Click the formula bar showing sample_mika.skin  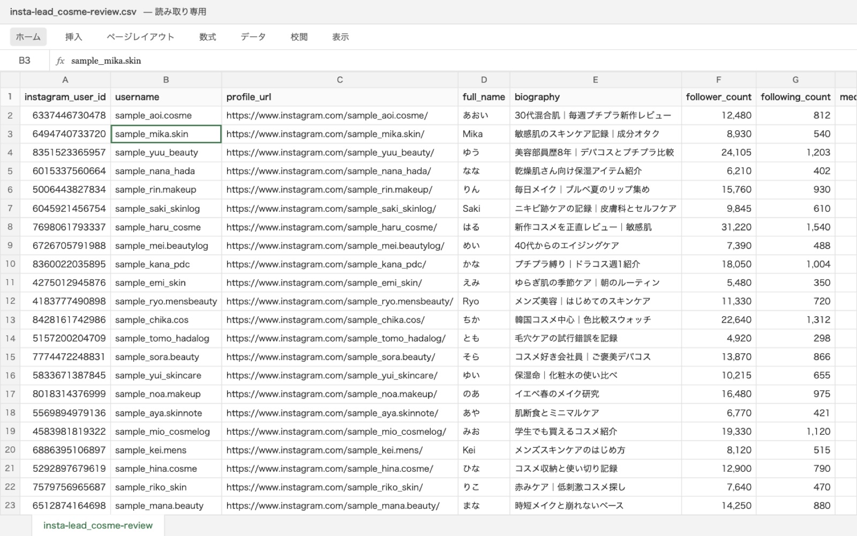click(x=461, y=61)
